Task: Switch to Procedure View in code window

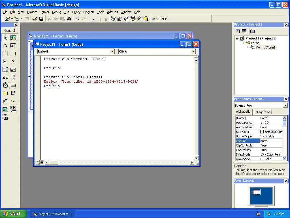Action: [x=37, y=162]
